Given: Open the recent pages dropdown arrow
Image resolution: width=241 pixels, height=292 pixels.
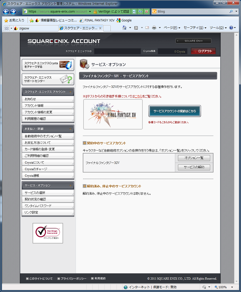Looking at the screenshot, I should pos(19,12).
